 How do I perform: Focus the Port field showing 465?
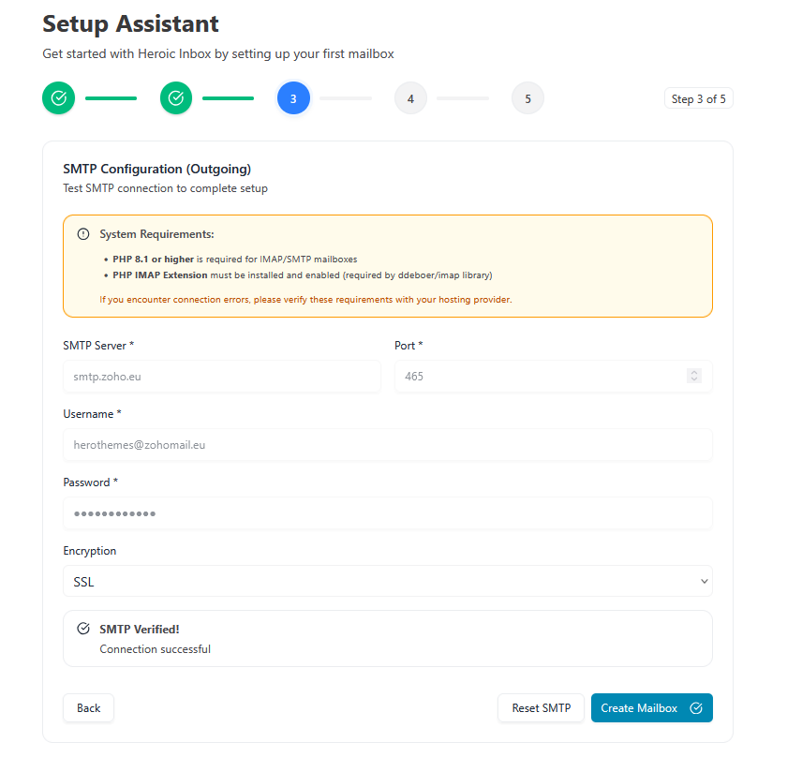(x=539, y=377)
